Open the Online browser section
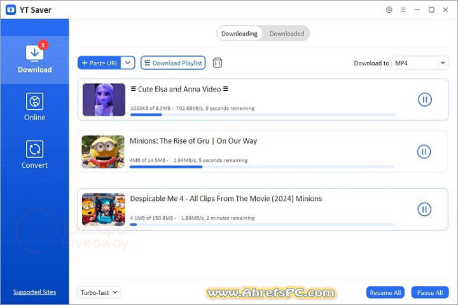Image resolution: width=458 pixels, height=305 pixels. pyautogui.click(x=34, y=107)
